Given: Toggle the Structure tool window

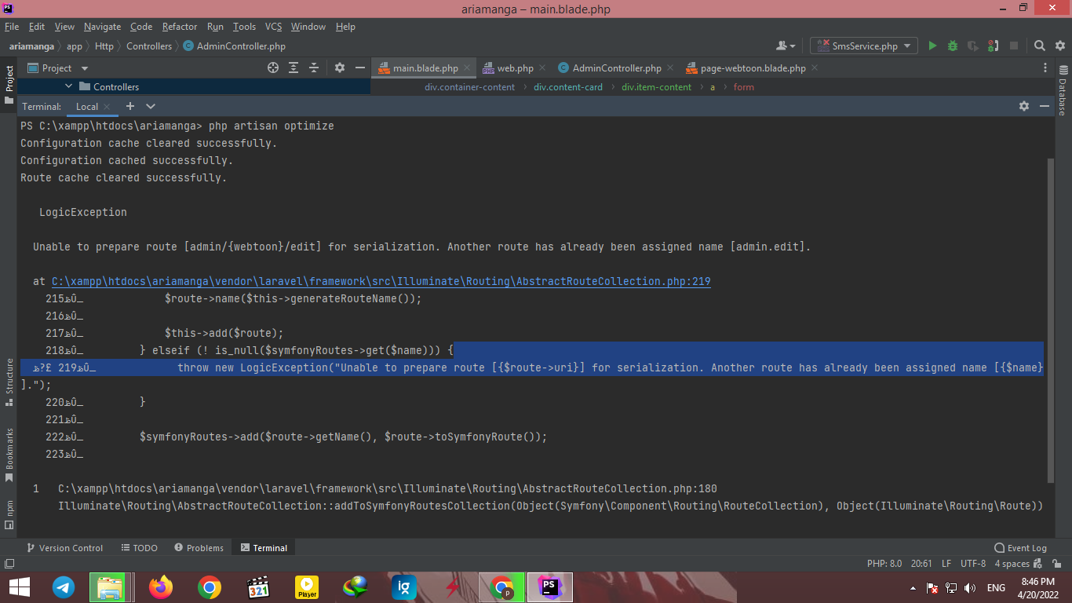Looking at the screenshot, I should point(9,382).
